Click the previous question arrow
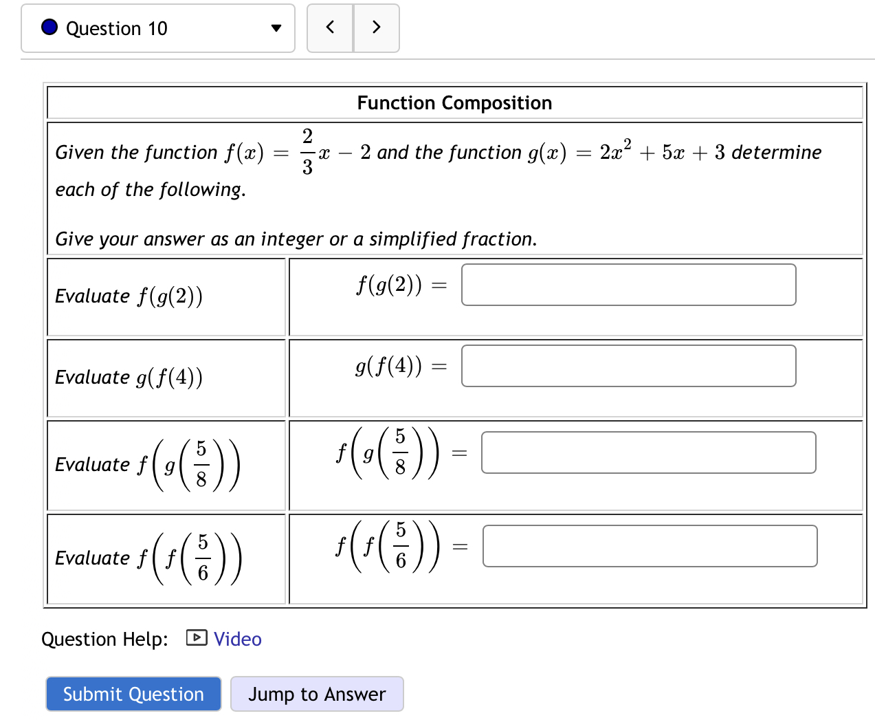This screenshot has height=720, width=875. [330, 28]
